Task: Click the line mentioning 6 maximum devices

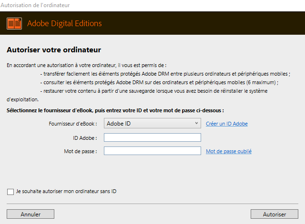Action: click(x=159, y=82)
